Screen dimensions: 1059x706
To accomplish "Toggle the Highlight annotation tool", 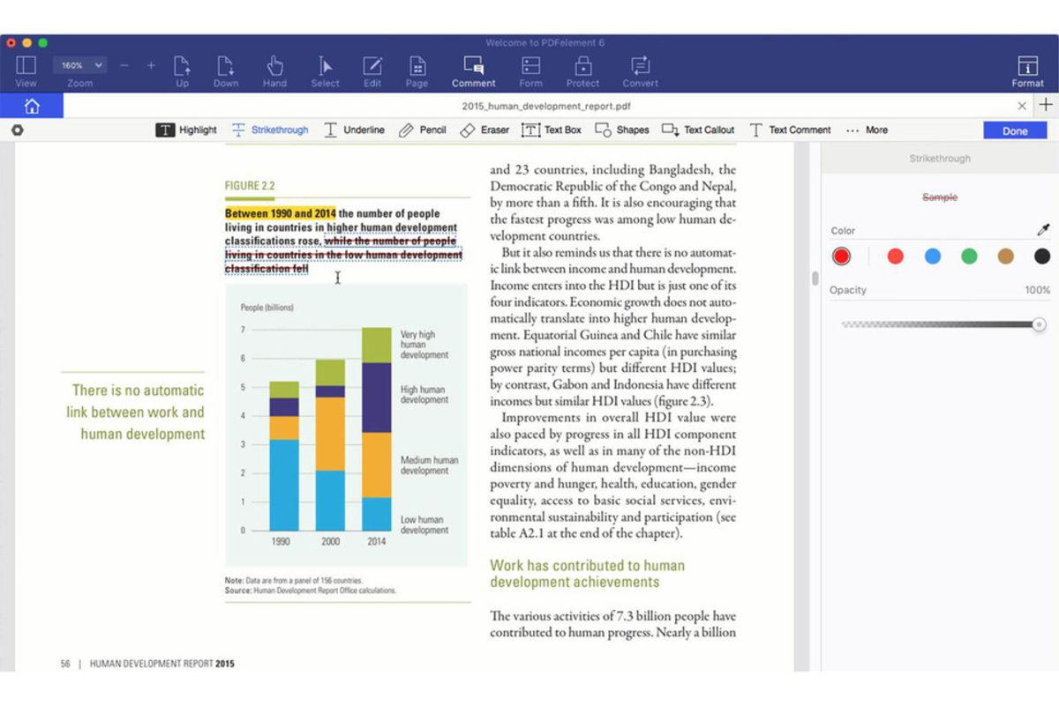I will click(x=186, y=130).
